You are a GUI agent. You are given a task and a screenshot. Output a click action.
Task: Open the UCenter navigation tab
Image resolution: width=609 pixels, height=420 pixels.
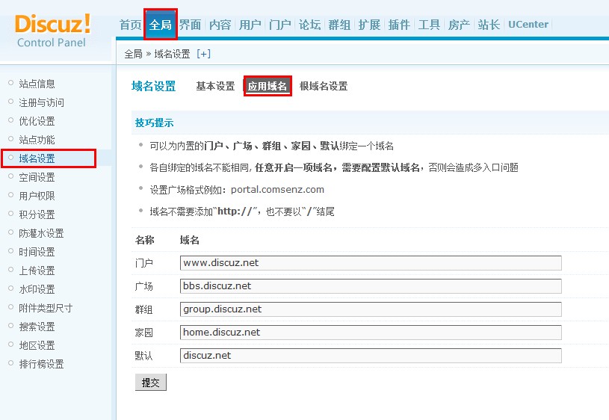point(528,25)
